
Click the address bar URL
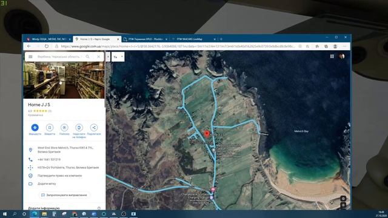pos(178,46)
